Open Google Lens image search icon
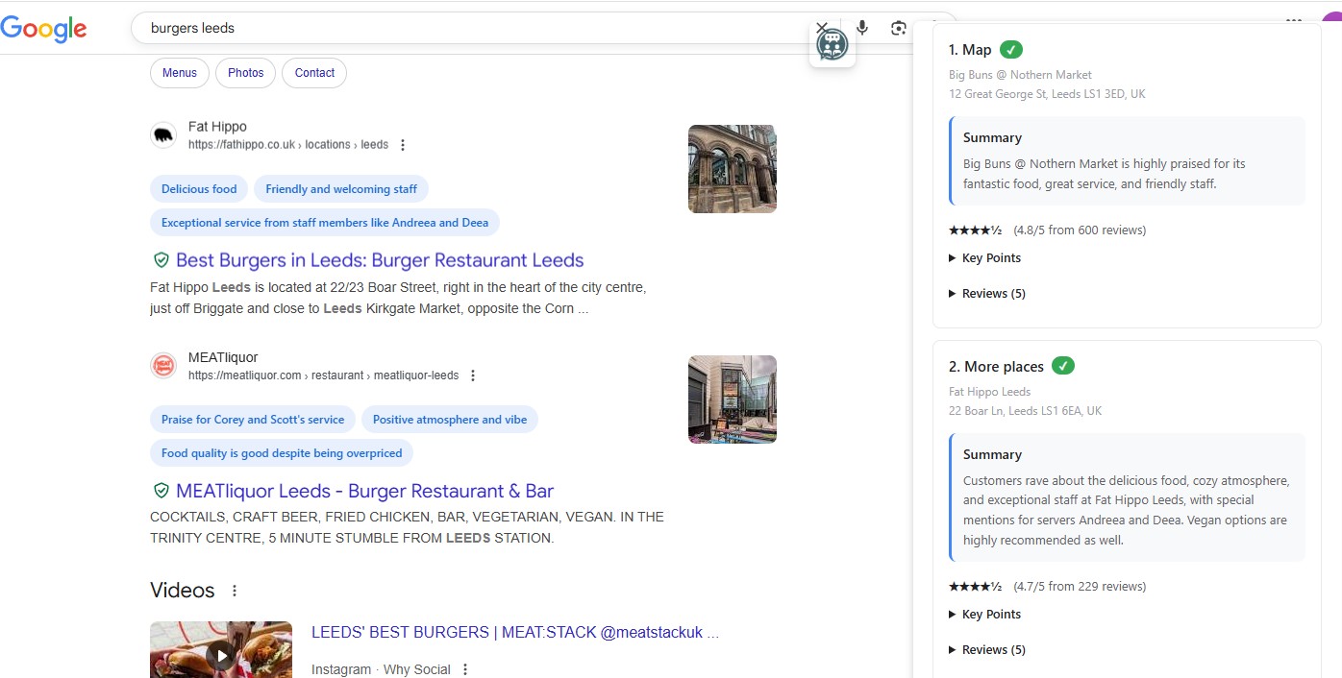 (x=898, y=28)
